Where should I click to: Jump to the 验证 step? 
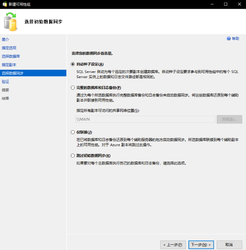[x=6, y=81]
